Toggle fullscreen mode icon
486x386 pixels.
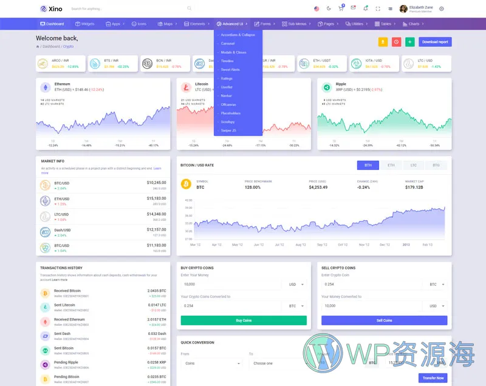(x=377, y=8)
